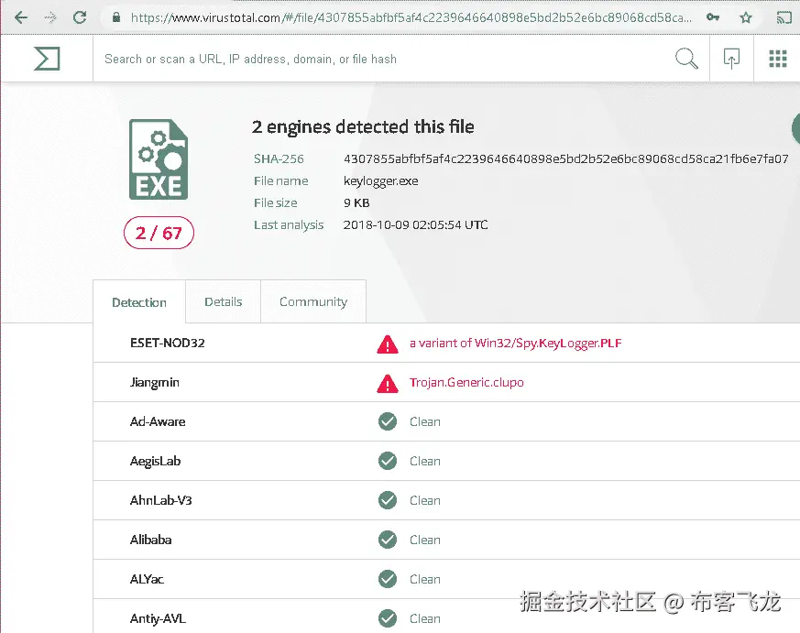Click the ESET-NOD32 engine name
Screen dimensions: 800x633
pos(168,343)
